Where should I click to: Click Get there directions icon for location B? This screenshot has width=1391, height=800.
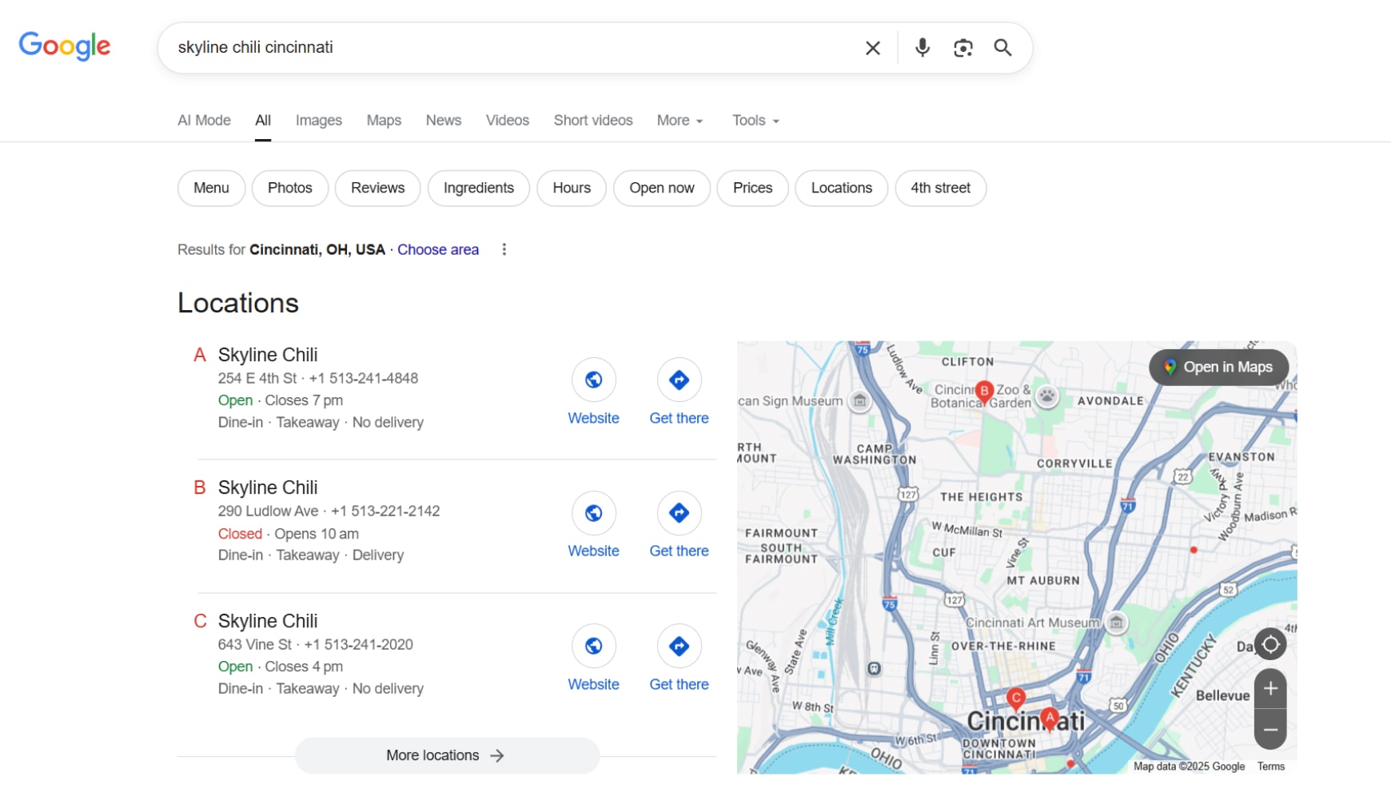[x=678, y=512]
